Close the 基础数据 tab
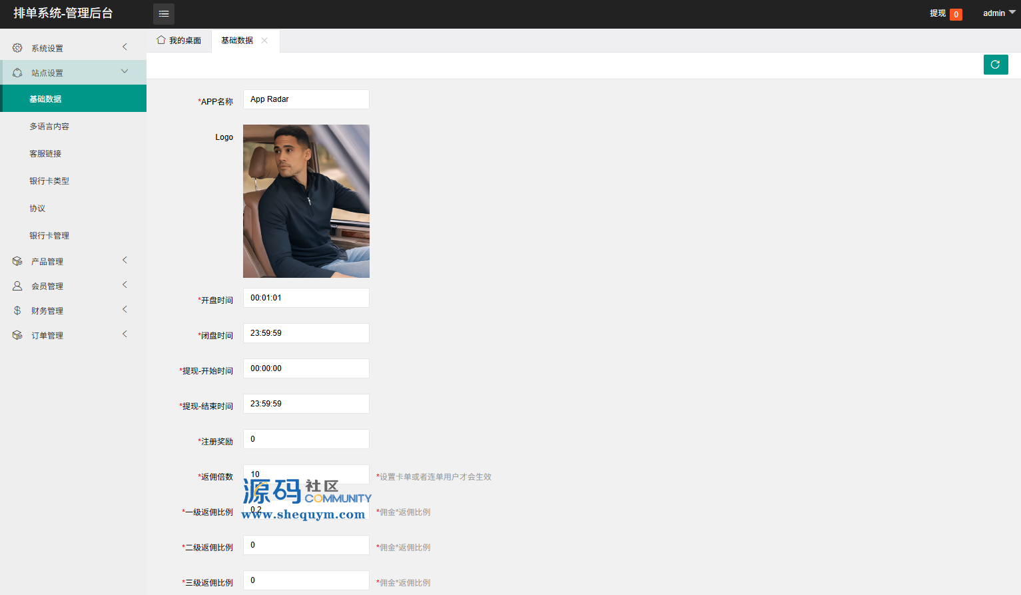1021x595 pixels. click(264, 41)
